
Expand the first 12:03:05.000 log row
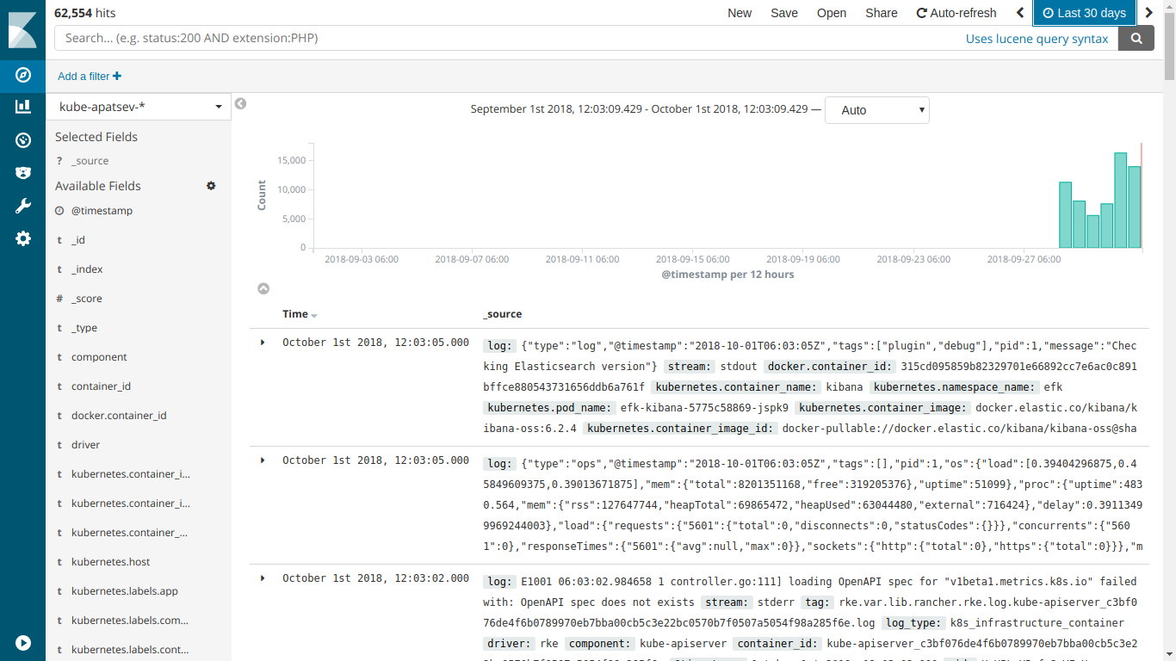[263, 343]
